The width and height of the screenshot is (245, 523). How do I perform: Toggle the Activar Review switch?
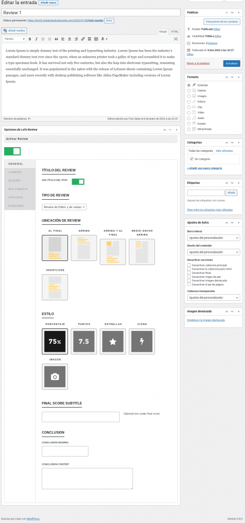click(12, 151)
